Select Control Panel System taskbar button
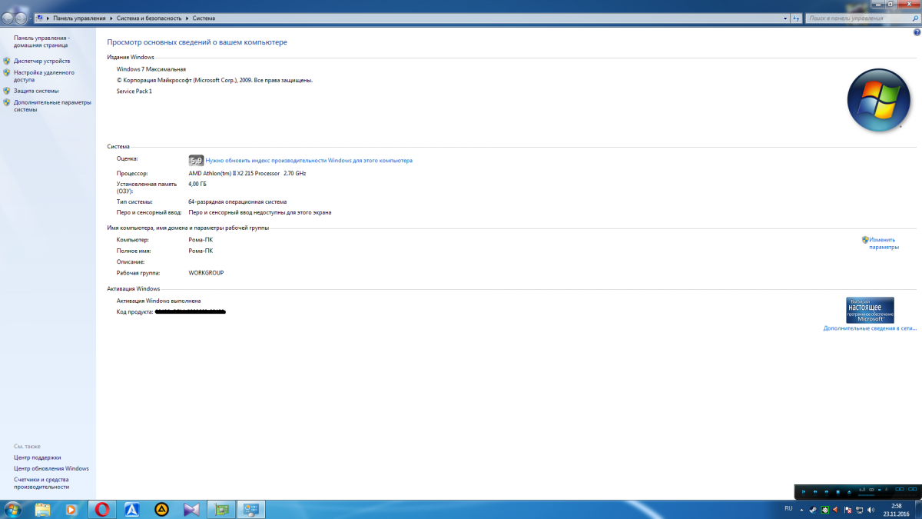 coord(251,509)
